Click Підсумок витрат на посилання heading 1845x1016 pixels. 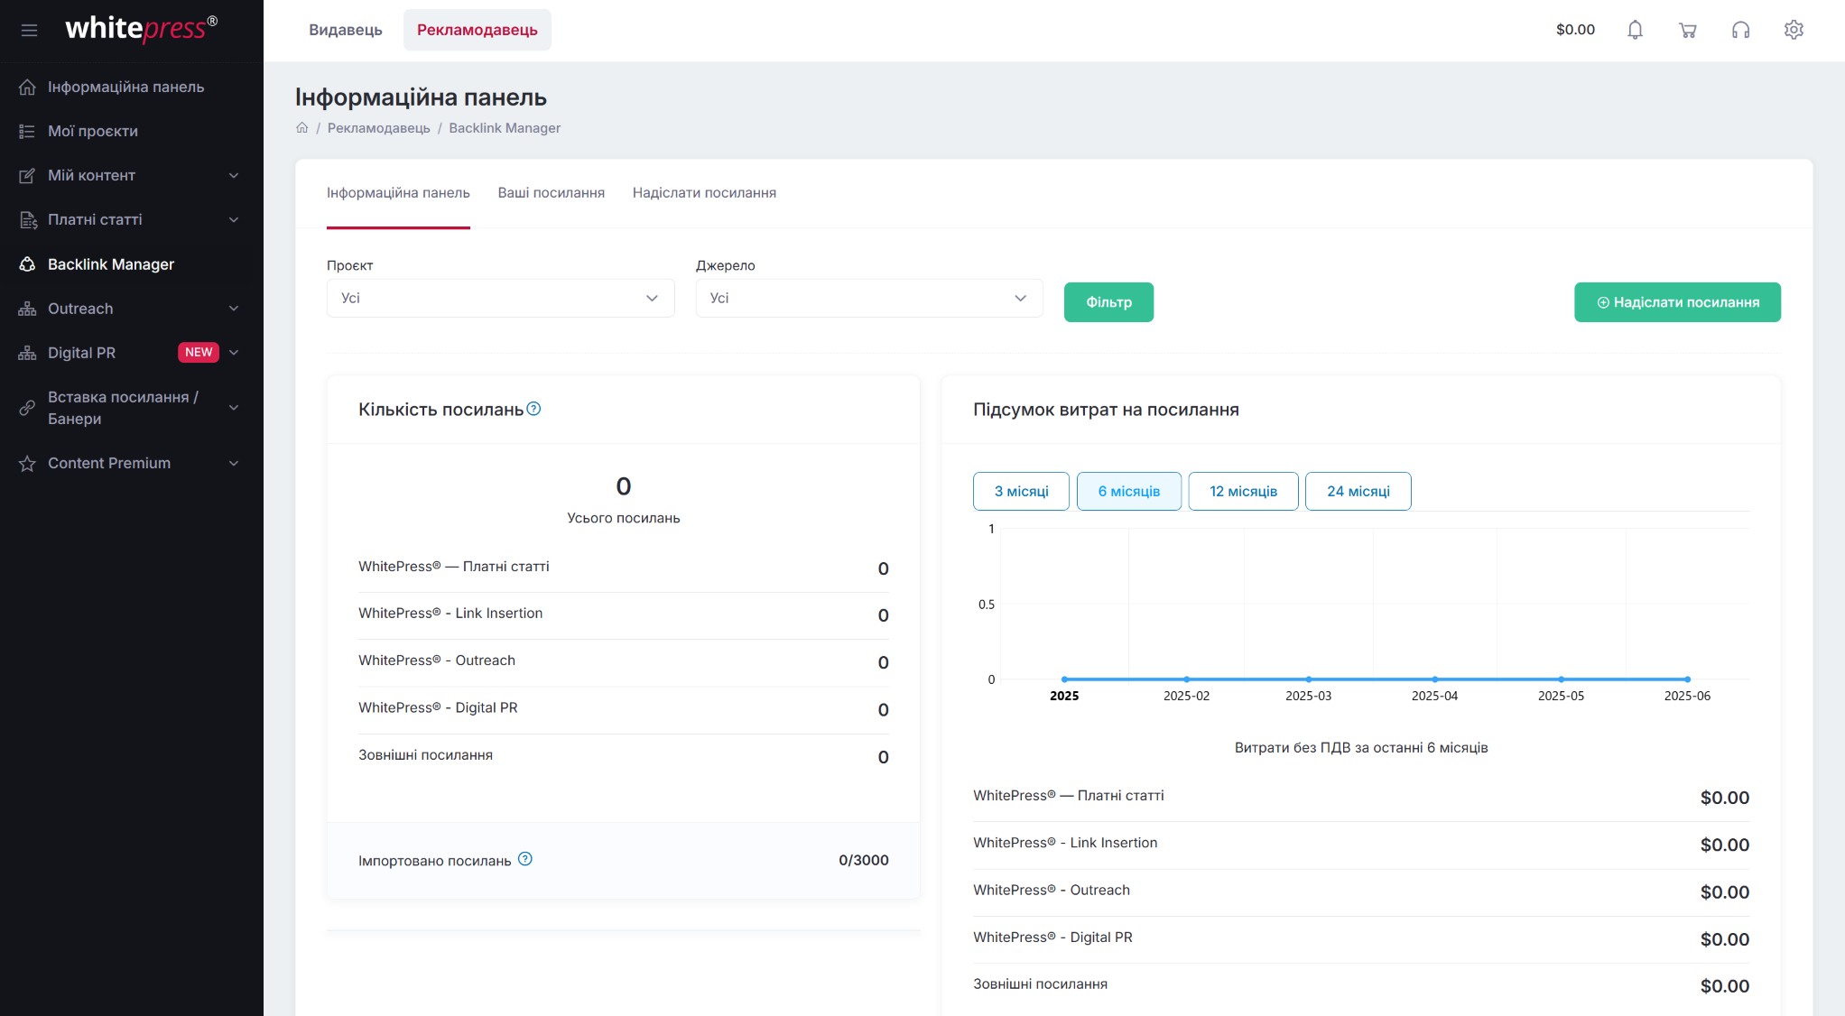(x=1106, y=410)
